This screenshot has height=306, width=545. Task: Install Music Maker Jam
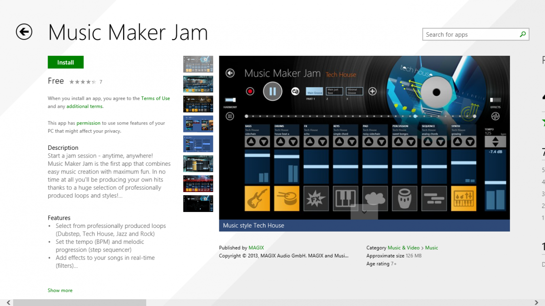click(x=65, y=62)
